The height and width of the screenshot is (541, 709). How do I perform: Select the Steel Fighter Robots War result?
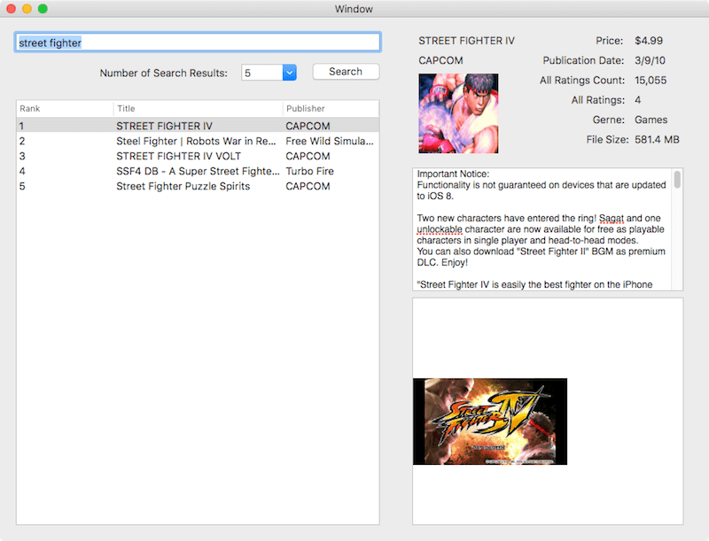click(x=196, y=141)
